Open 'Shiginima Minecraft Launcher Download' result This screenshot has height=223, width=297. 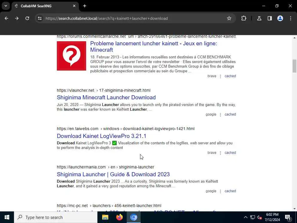click(106, 98)
